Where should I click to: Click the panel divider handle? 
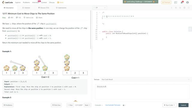click(92, 49)
